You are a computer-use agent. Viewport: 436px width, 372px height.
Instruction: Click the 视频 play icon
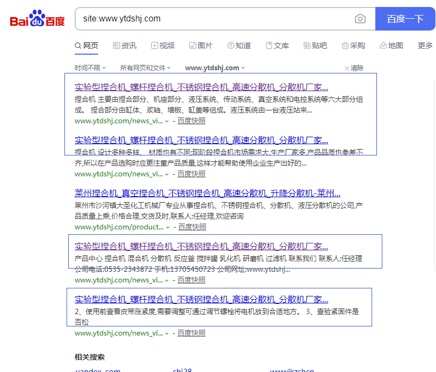click(x=154, y=46)
